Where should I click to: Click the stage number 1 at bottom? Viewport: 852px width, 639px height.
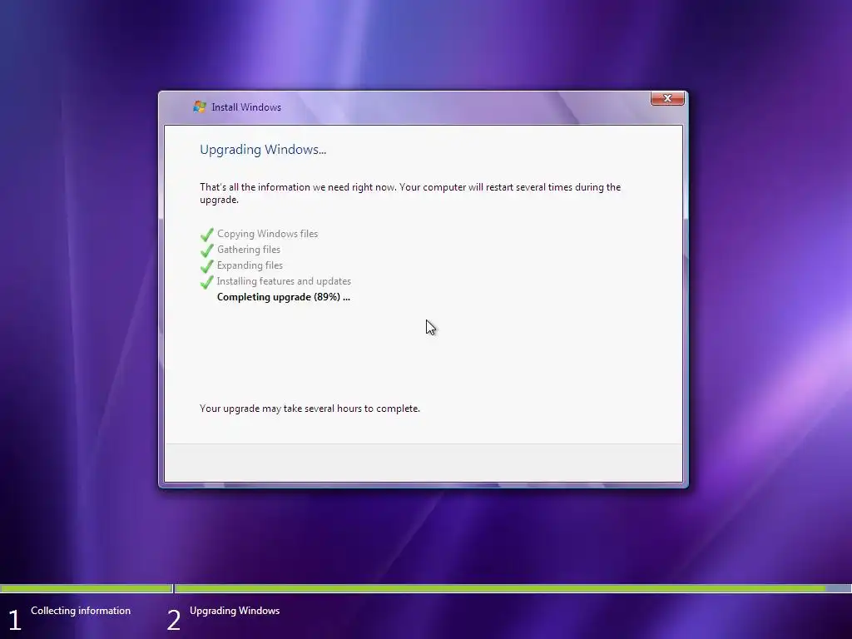click(15, 620)
